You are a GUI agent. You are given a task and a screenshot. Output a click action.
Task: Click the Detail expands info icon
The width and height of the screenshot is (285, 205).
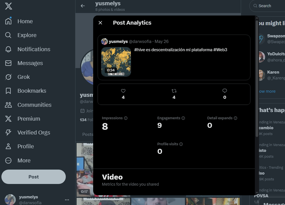pyautogui.click(x=235, y=118)
